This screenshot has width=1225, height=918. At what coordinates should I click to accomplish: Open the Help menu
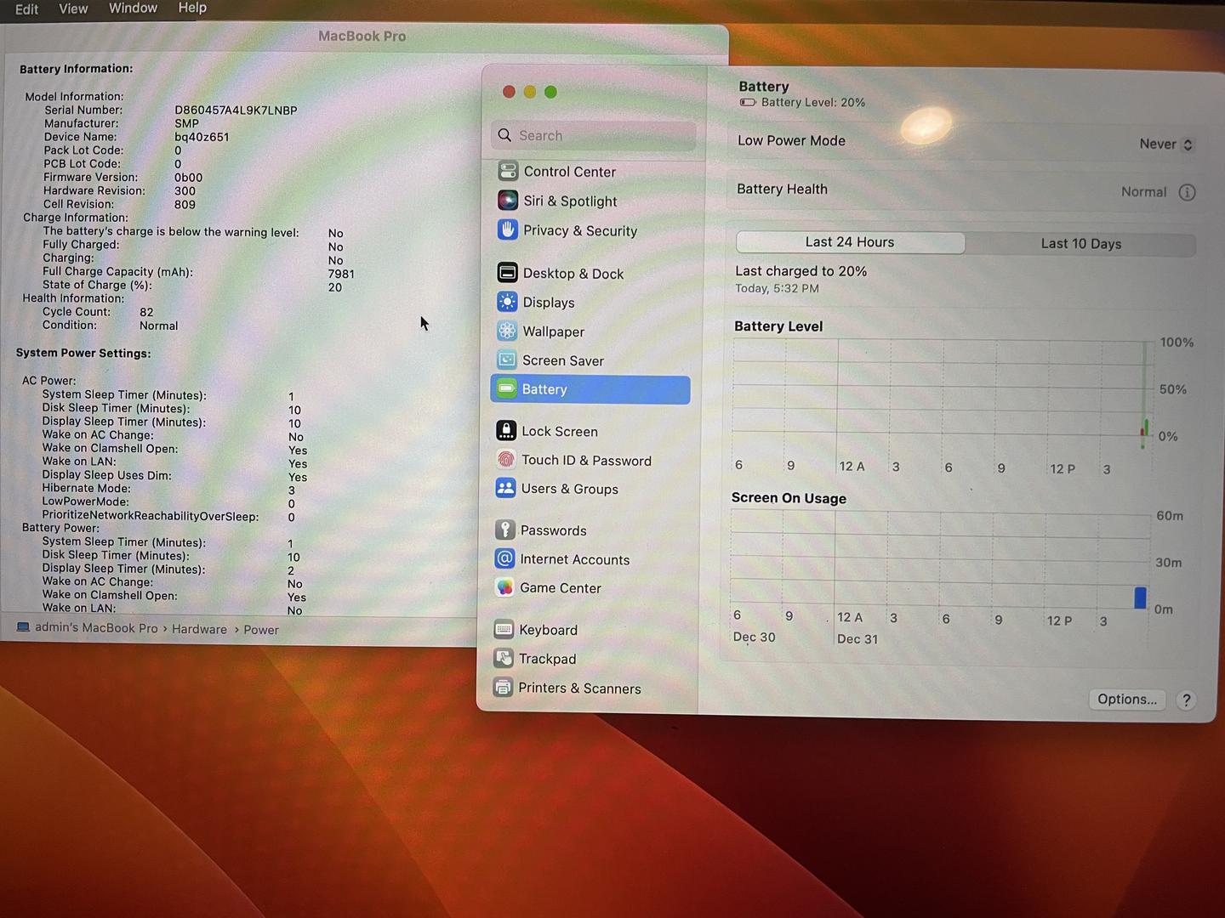192,8
